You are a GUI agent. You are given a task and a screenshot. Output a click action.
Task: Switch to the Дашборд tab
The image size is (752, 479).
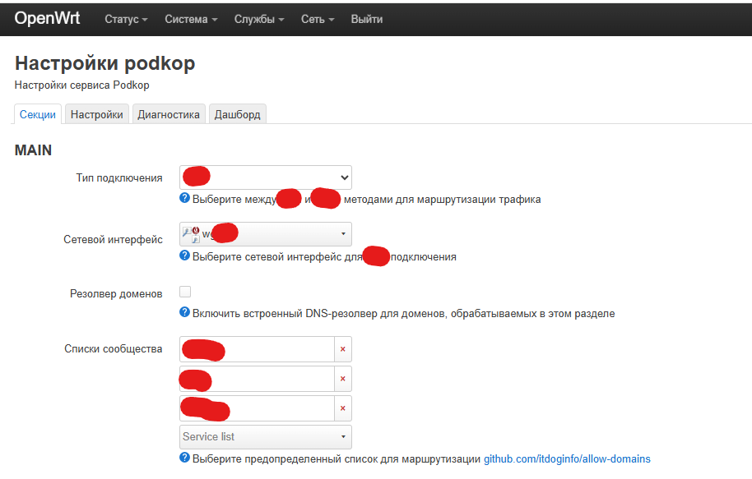tap(238, 114)
